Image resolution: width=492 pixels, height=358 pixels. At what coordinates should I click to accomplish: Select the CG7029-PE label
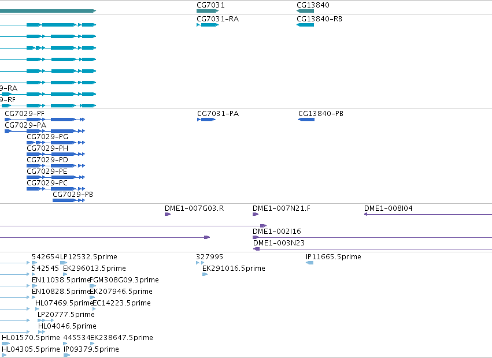(47, 171)
